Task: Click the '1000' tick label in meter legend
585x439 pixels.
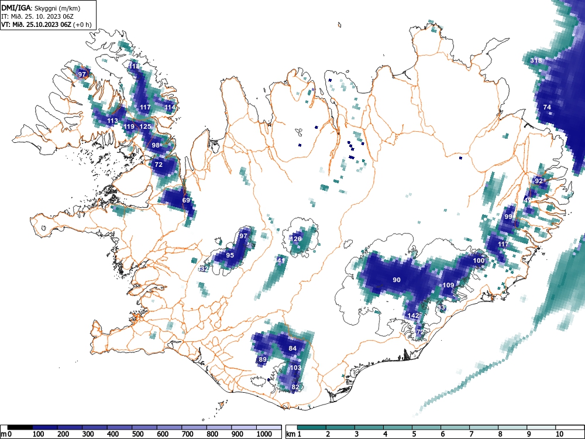Action: 264,434
